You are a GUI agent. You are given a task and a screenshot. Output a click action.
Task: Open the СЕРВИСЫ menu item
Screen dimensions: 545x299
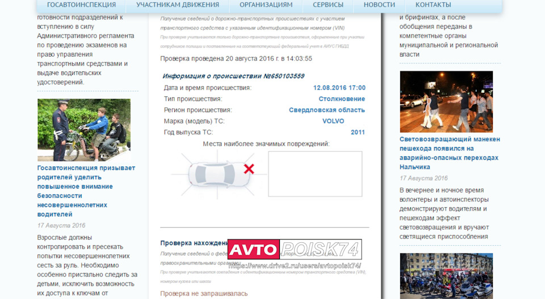point(328,5)
